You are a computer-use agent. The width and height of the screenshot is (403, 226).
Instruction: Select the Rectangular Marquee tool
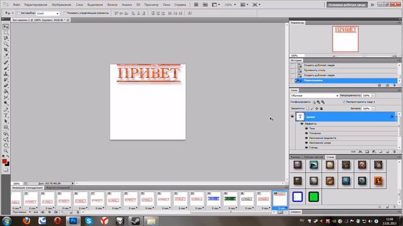6,33
